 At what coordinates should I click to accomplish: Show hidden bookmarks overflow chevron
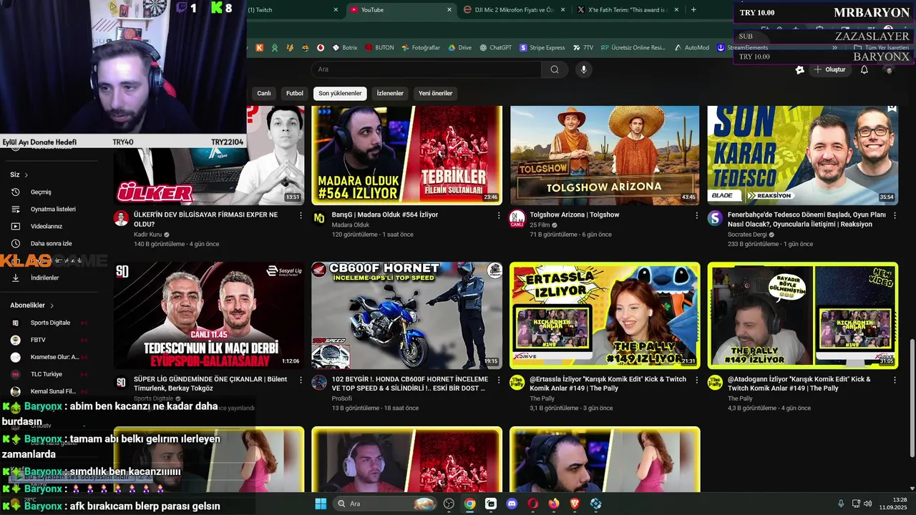[x=834, y=48]
